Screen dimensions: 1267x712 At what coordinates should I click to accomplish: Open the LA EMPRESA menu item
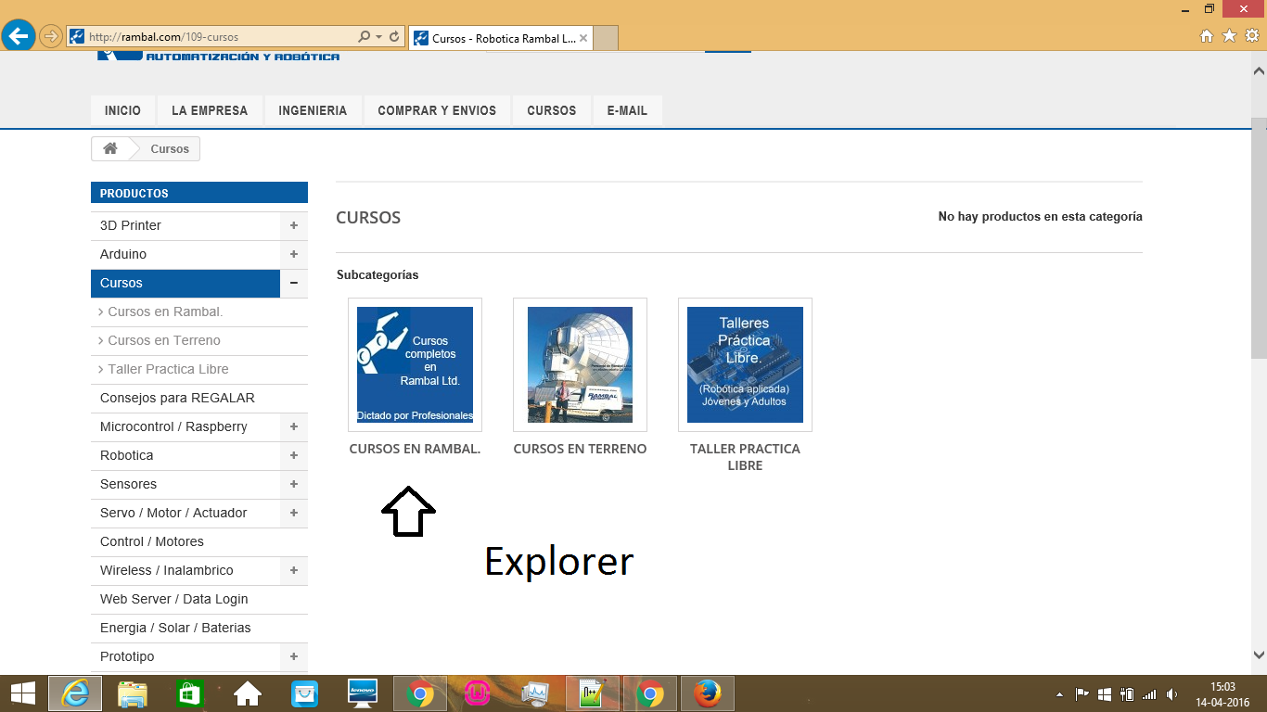(210, 110)
